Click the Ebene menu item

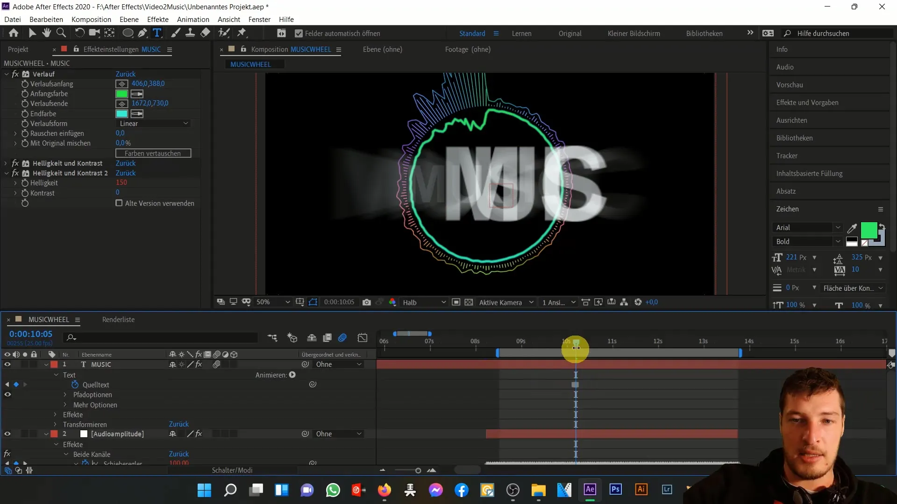[x=129, y=19]
